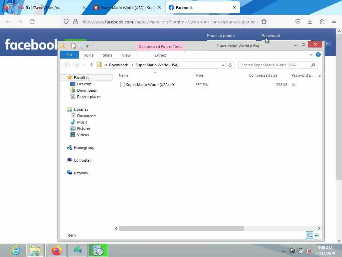Select Libraries in navigation pane
Screen dimensions: 342x257
click(81, 109)
